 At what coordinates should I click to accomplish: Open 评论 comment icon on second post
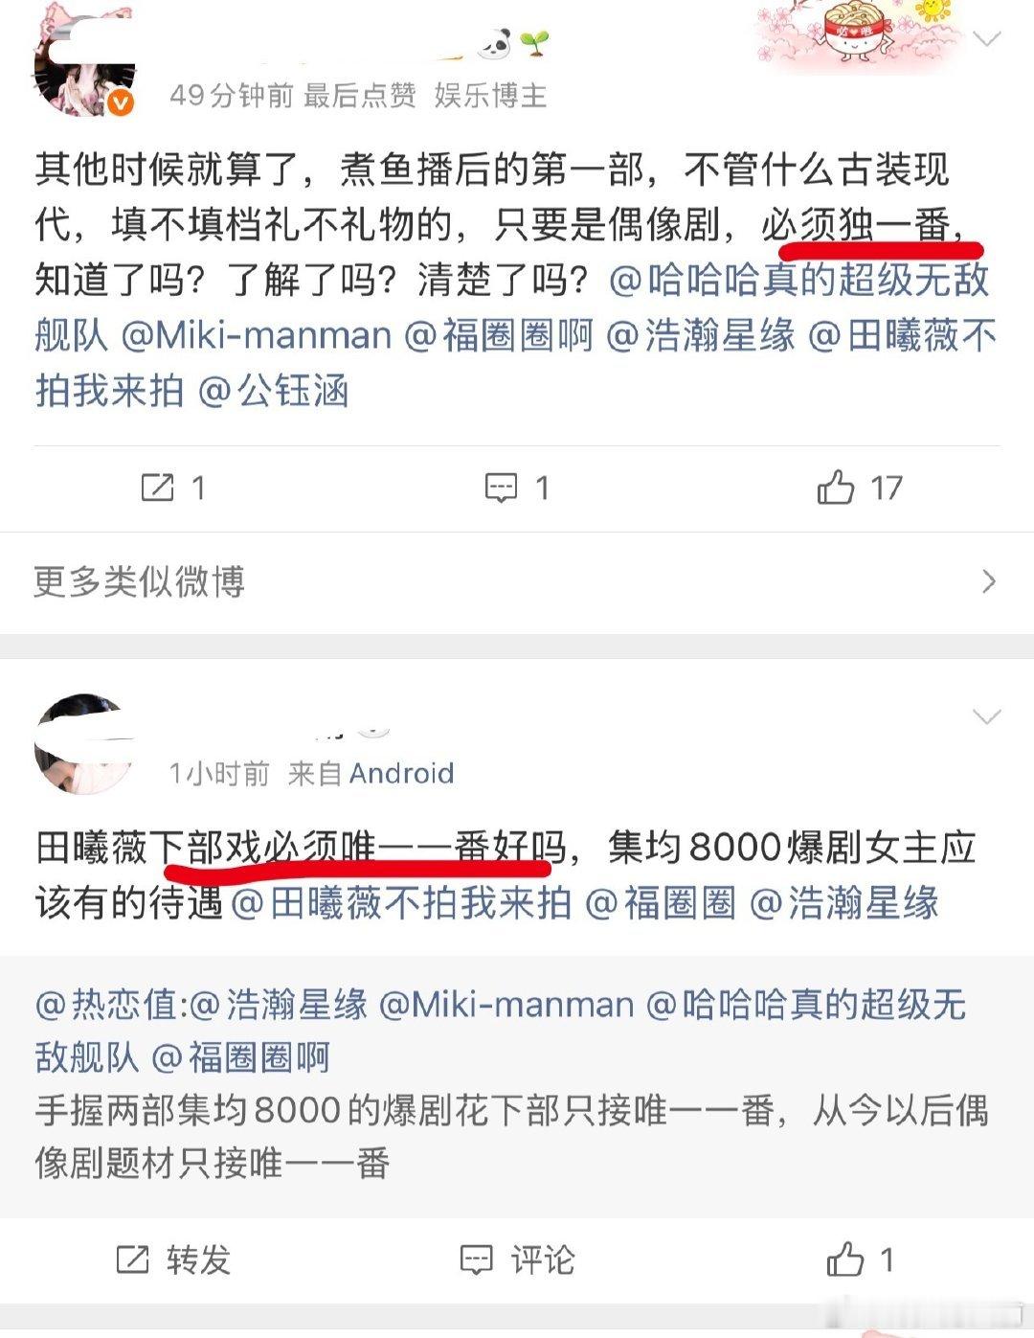[x=476, y=1259]
